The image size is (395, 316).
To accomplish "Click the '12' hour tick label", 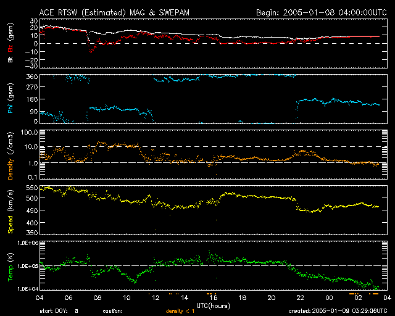I will point(156,298).
